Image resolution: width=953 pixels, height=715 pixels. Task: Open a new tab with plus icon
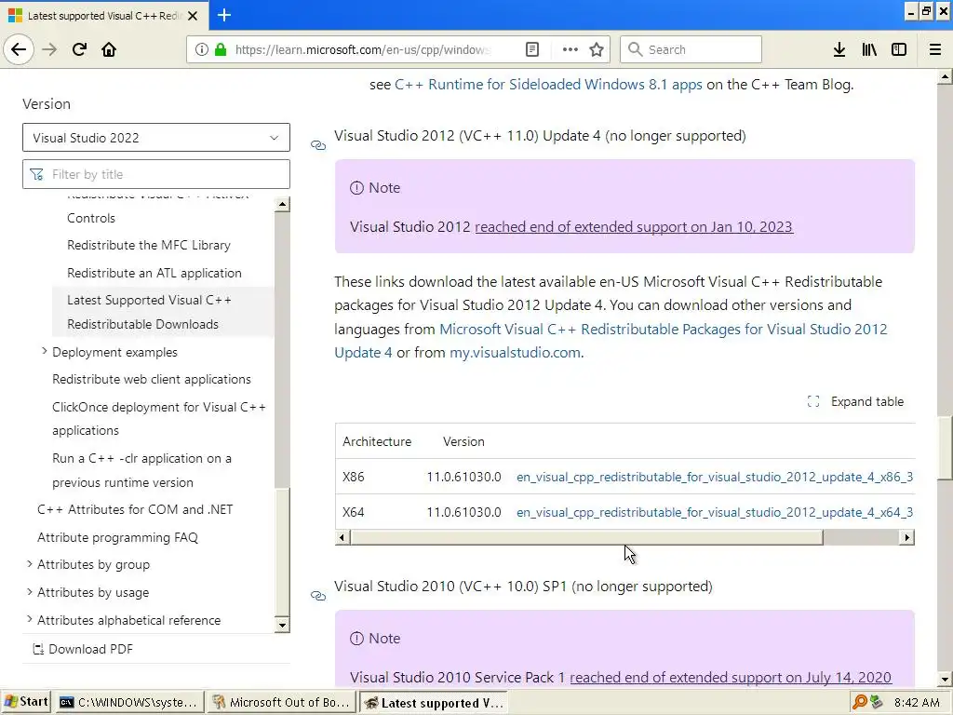[224, 15]
